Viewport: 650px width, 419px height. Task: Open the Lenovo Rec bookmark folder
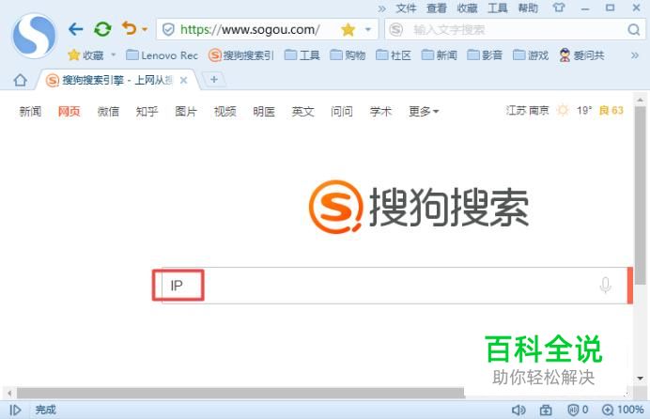162,55
